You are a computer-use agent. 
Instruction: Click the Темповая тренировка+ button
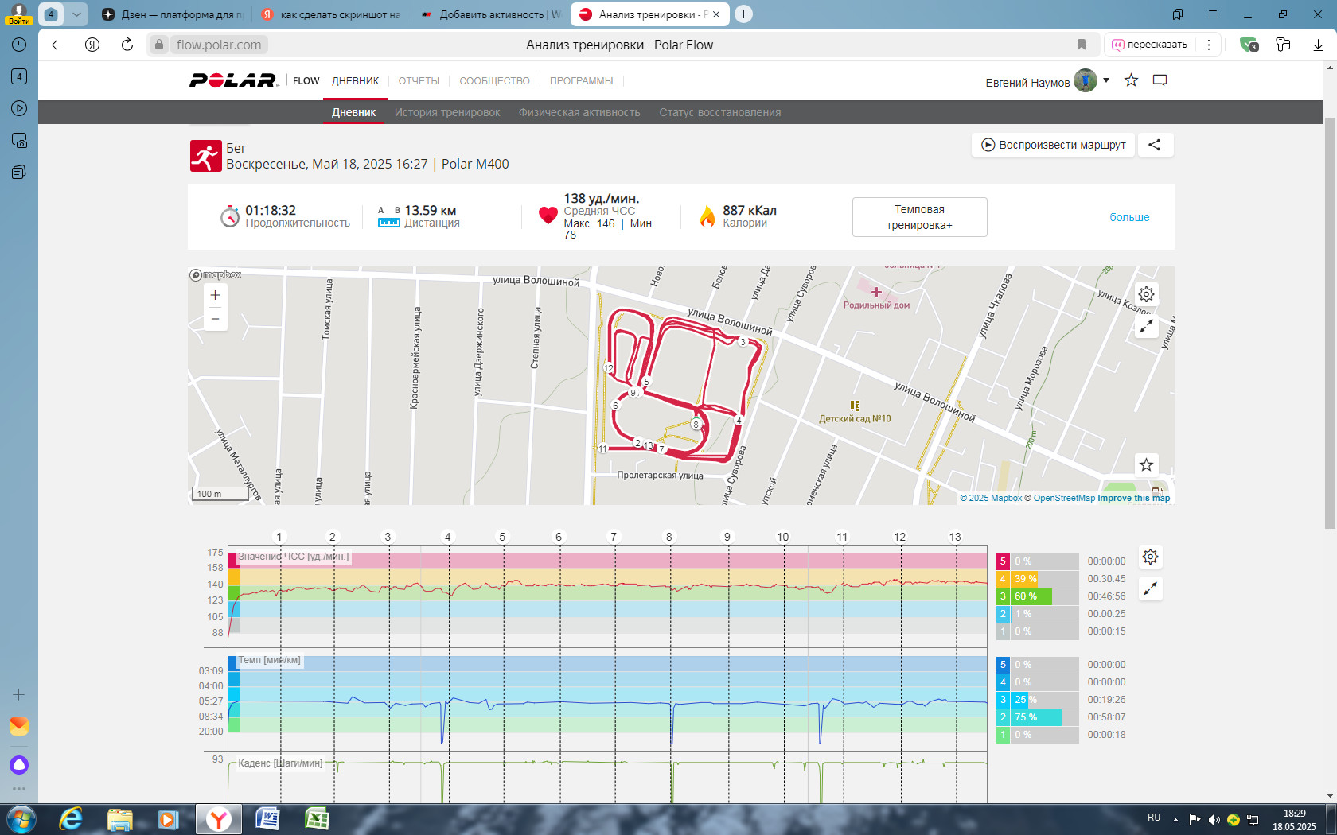919,217
